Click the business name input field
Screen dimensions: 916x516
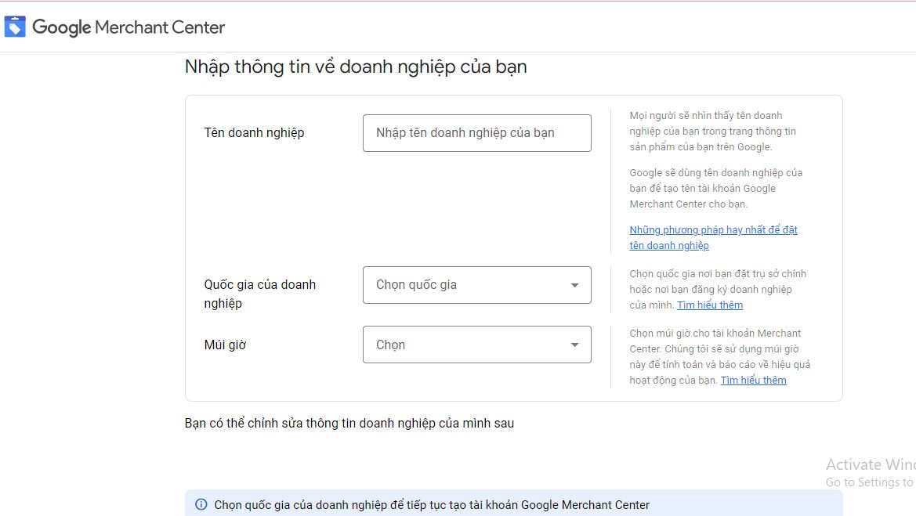[476, 132]
